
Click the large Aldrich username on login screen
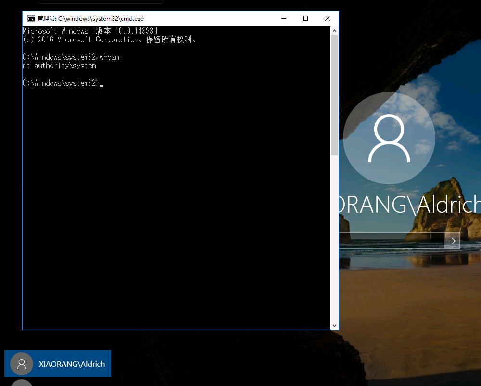tap(410, 205)
